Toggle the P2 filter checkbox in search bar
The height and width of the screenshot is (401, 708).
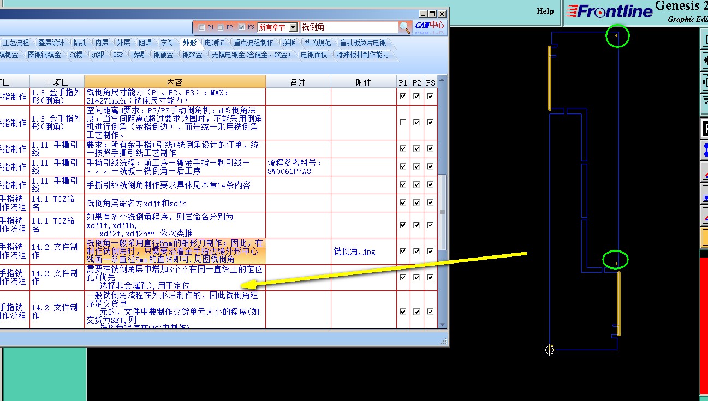221,27
